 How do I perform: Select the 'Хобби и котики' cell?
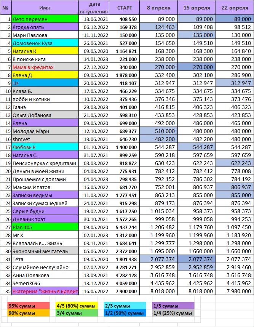(x=45, y=99)
